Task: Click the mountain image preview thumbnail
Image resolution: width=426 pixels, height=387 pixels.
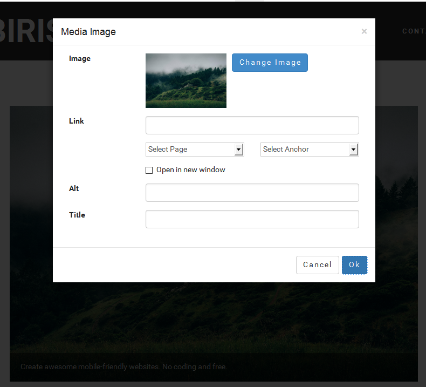Action: click(186, 80)
